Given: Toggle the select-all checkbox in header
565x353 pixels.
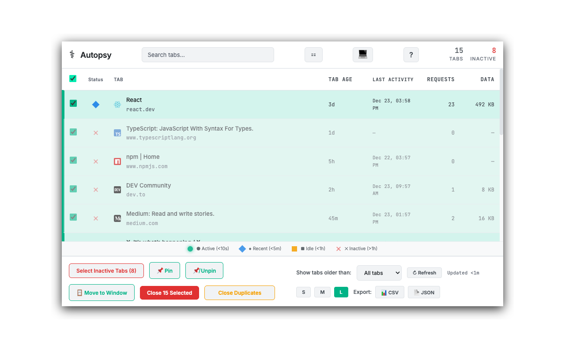Looking at the screenshot, I should [73, 79].
